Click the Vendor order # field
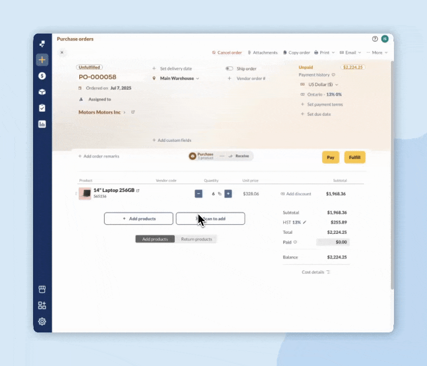 pos(247,78)
